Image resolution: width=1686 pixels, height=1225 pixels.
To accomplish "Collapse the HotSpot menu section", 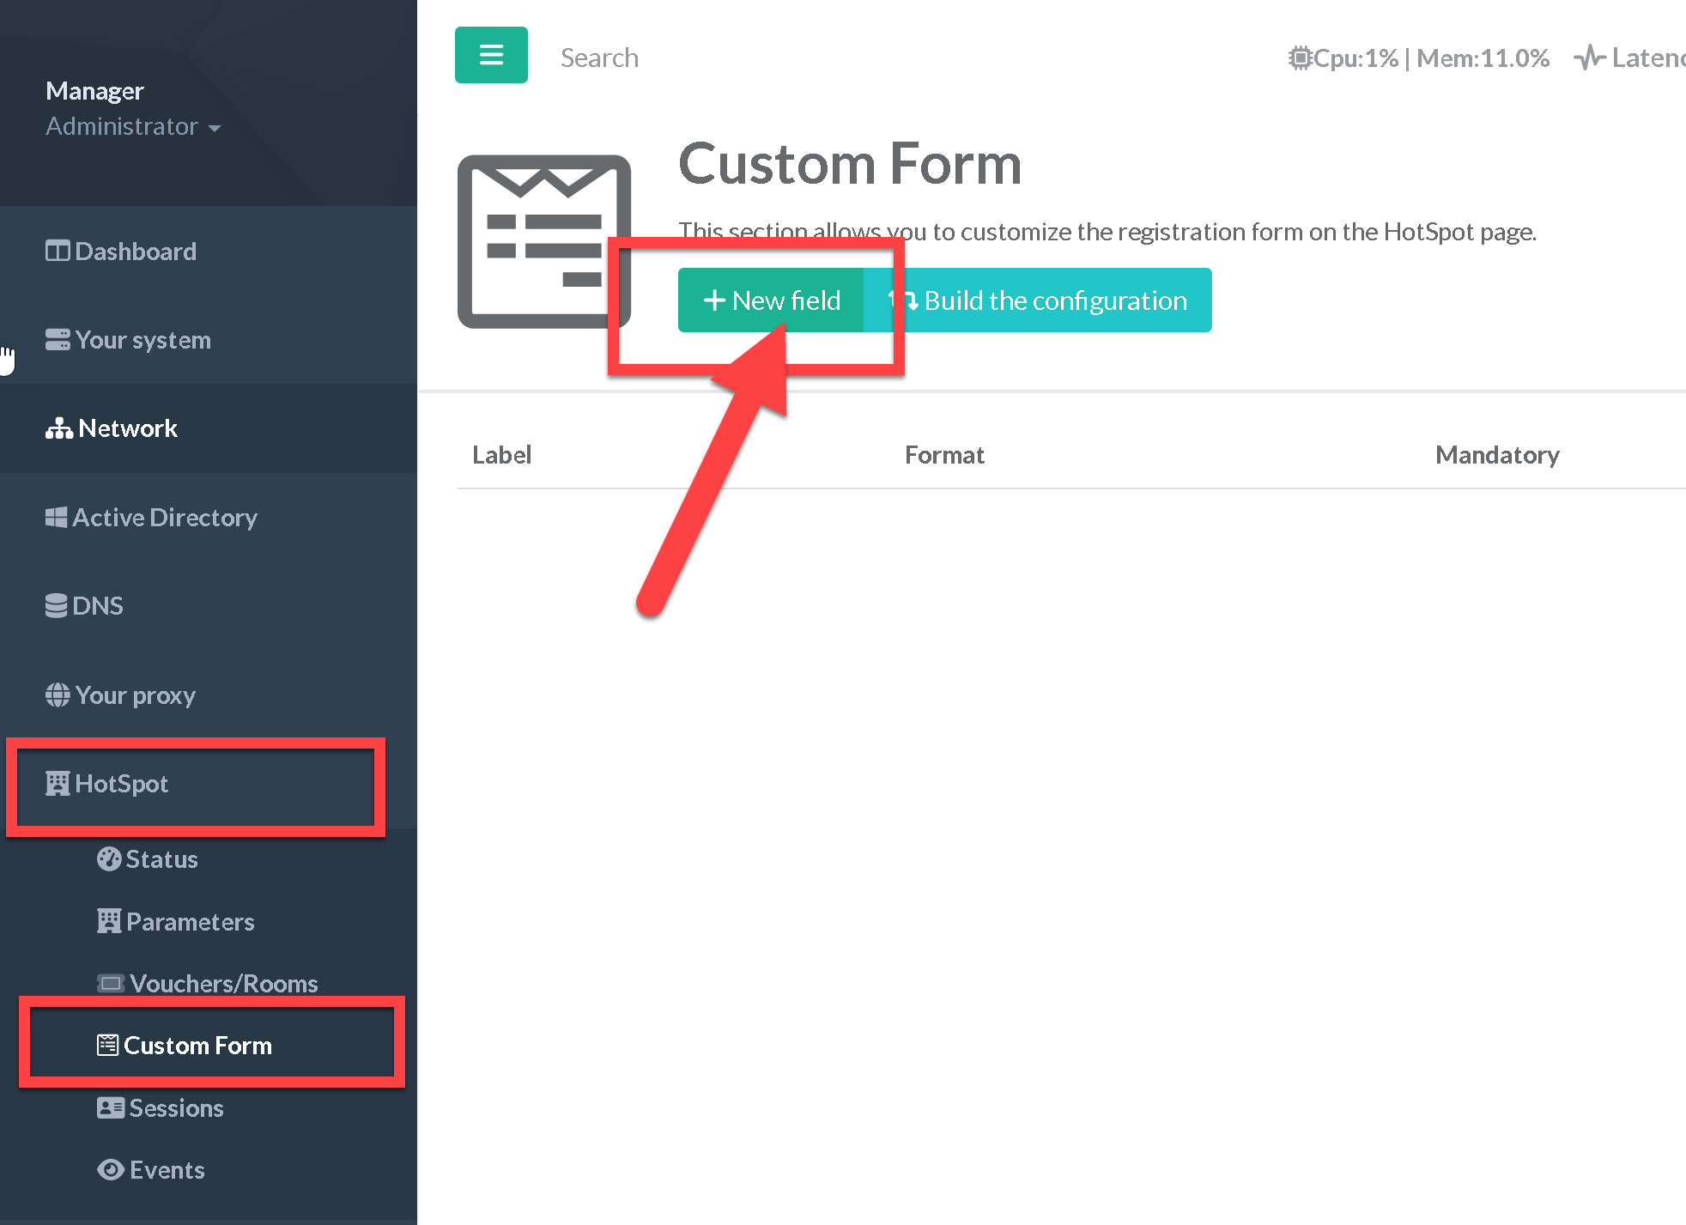I will coord(121,784).
